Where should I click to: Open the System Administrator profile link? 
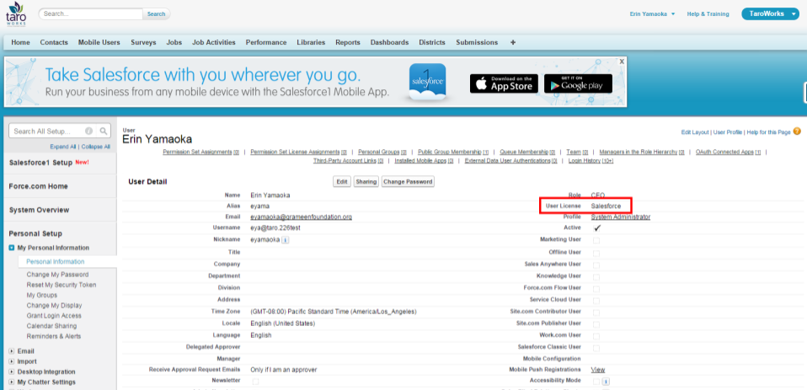[x=620, y=216]
